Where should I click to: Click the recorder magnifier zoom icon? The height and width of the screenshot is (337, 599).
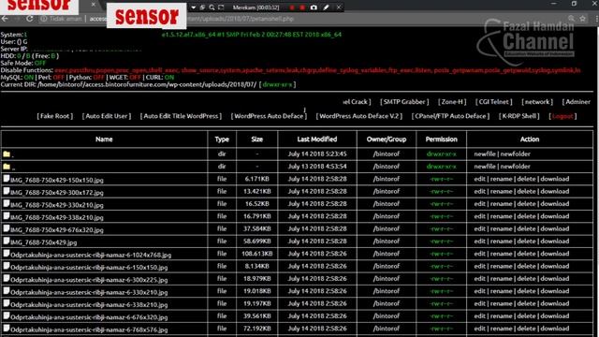tap(212, 7)
